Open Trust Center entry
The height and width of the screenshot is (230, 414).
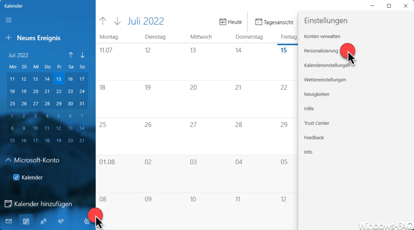click(x=316, y=123)
